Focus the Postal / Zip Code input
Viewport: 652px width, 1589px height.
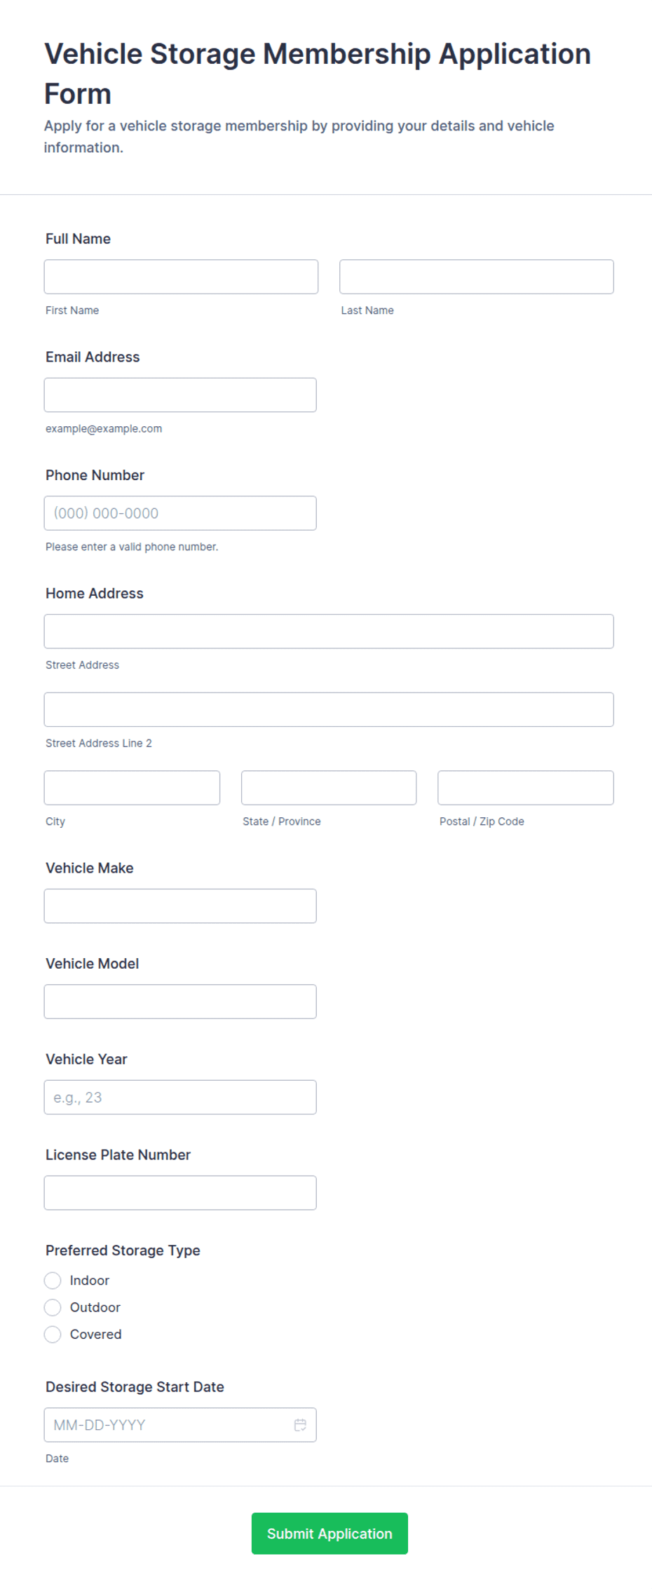(x=526, y=788)
